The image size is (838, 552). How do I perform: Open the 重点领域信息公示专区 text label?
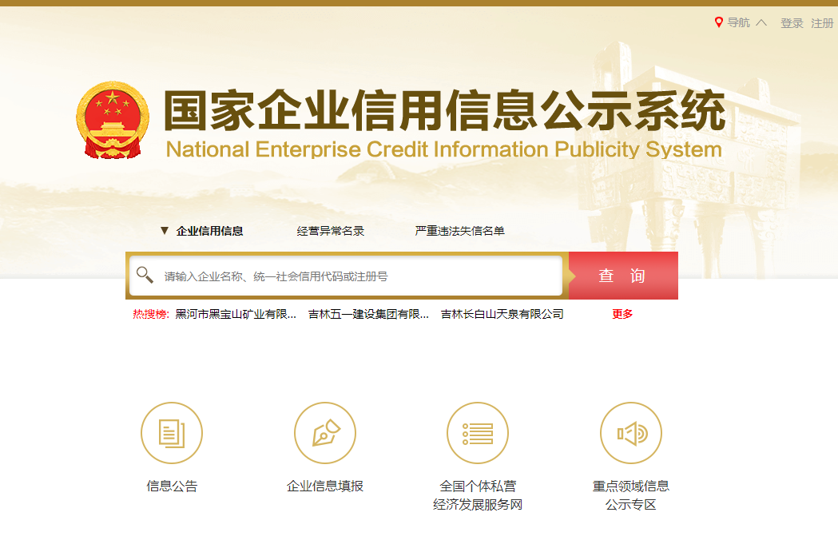point(631,495)
